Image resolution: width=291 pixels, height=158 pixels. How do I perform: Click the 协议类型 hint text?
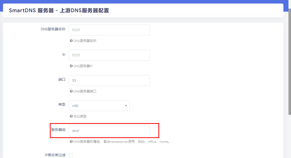[x=80, y=116]
